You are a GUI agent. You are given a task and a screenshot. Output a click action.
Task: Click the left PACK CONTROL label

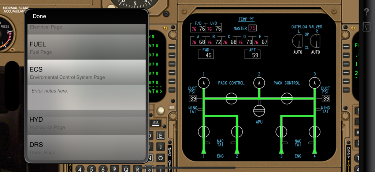click(x=231, y=83)
